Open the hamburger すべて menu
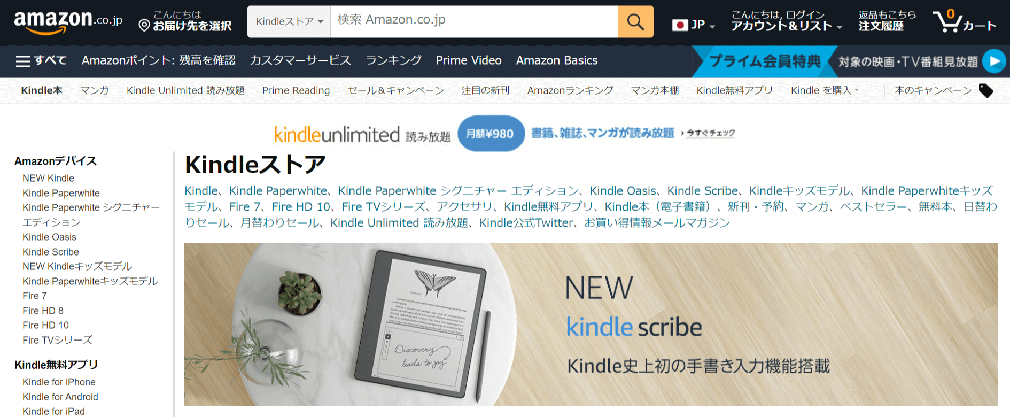The height and width of the screenshot is (417, 1010). point(41,61)
